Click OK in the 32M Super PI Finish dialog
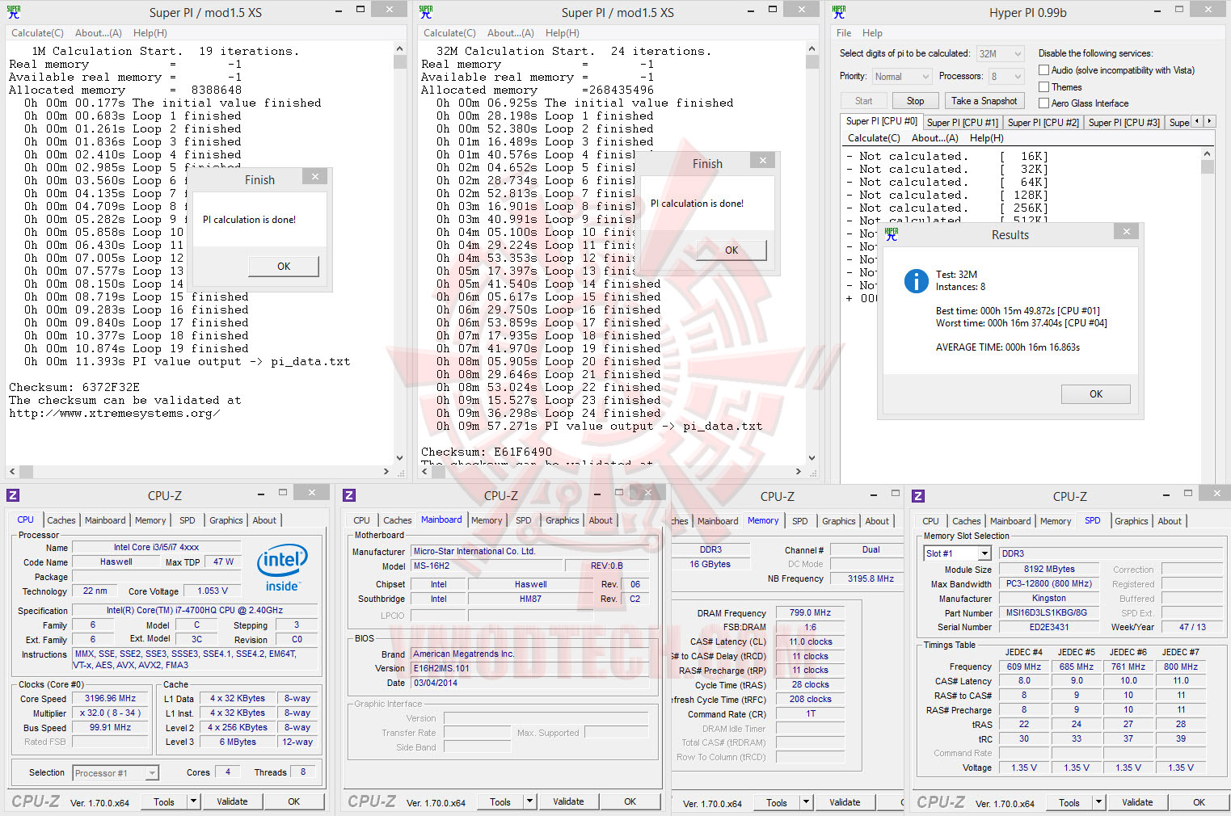 click(731, 250)
